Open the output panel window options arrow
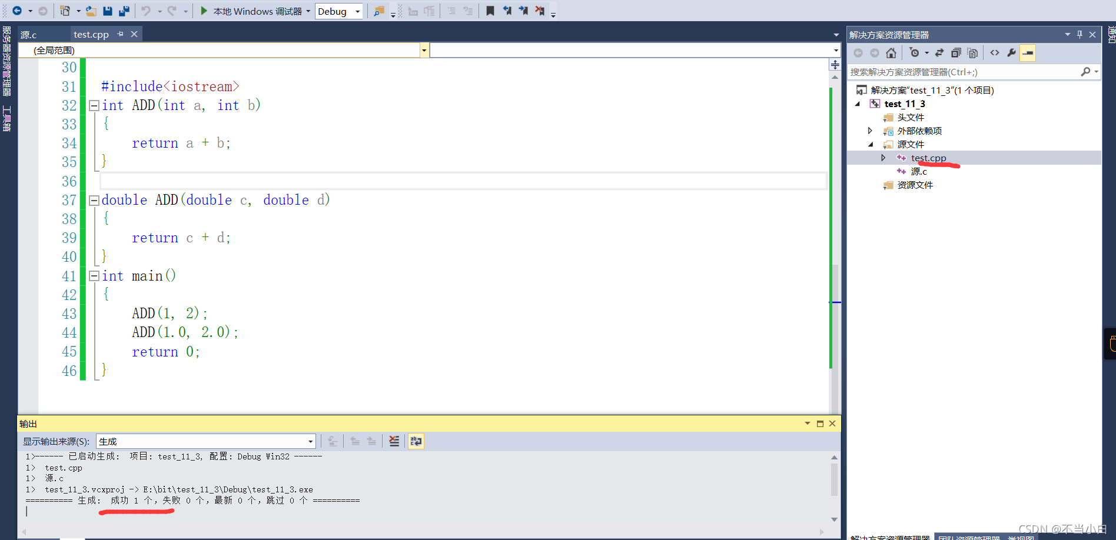This screenshot has width=1116, height=540. click(808, 424)
